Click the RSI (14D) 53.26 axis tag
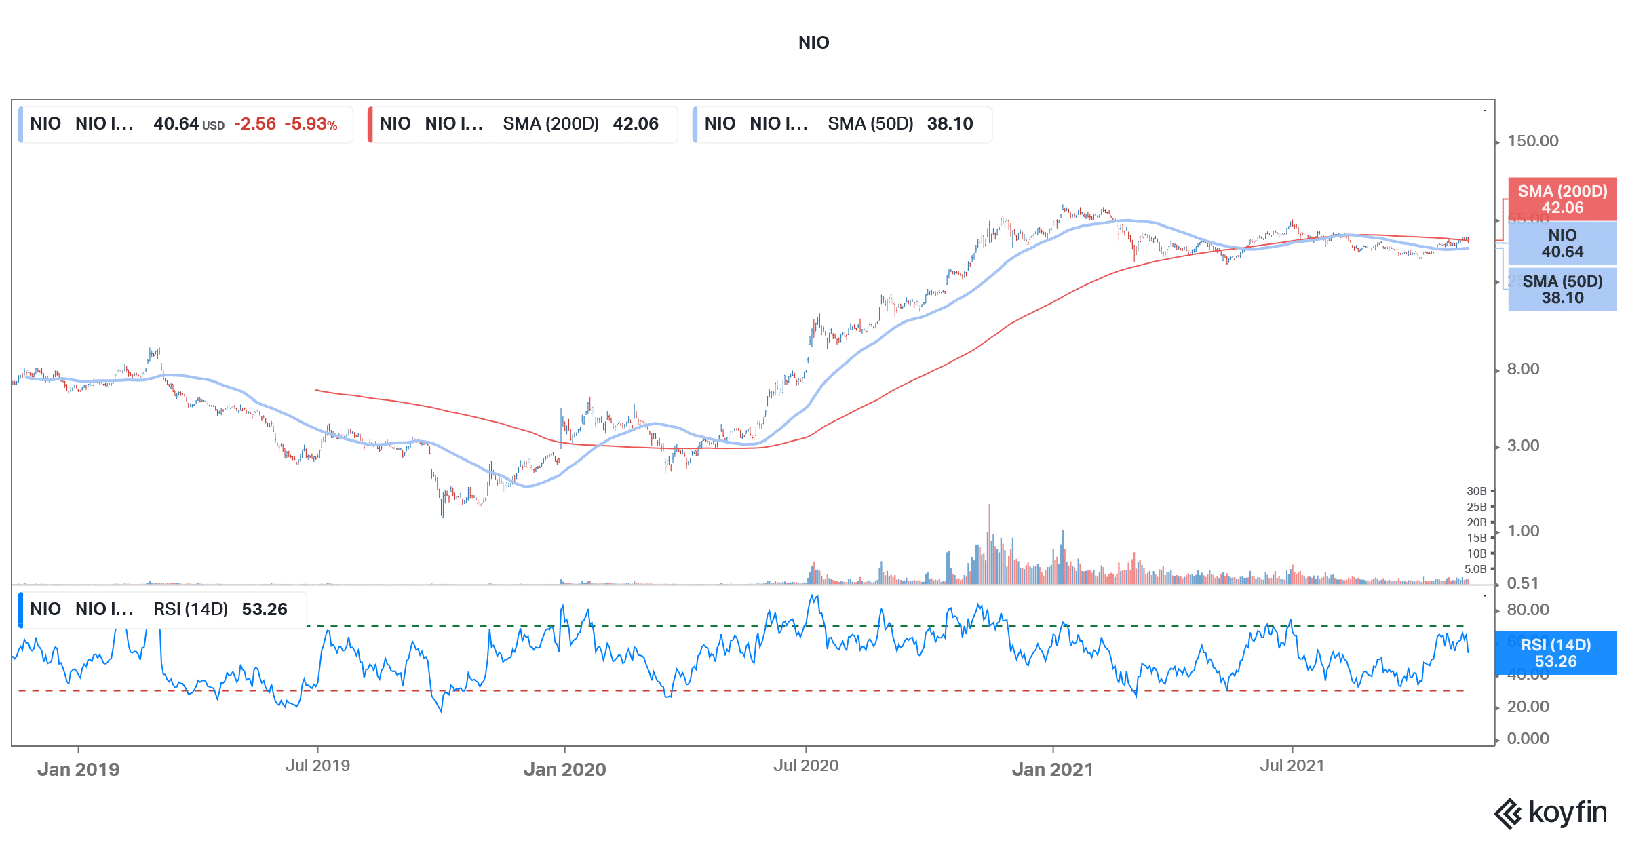The width and height of the screenshot is (1628, 841). coord(1555,653)
